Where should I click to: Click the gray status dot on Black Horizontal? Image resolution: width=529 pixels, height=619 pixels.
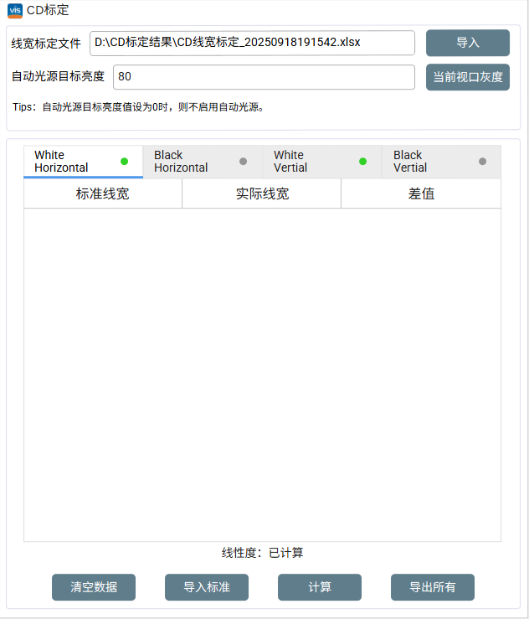[x=244, y=161]
